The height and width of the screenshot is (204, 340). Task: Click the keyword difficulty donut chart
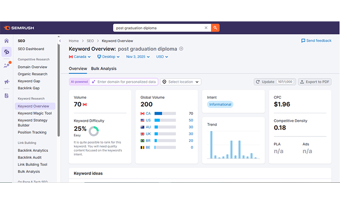coord(94,131)
